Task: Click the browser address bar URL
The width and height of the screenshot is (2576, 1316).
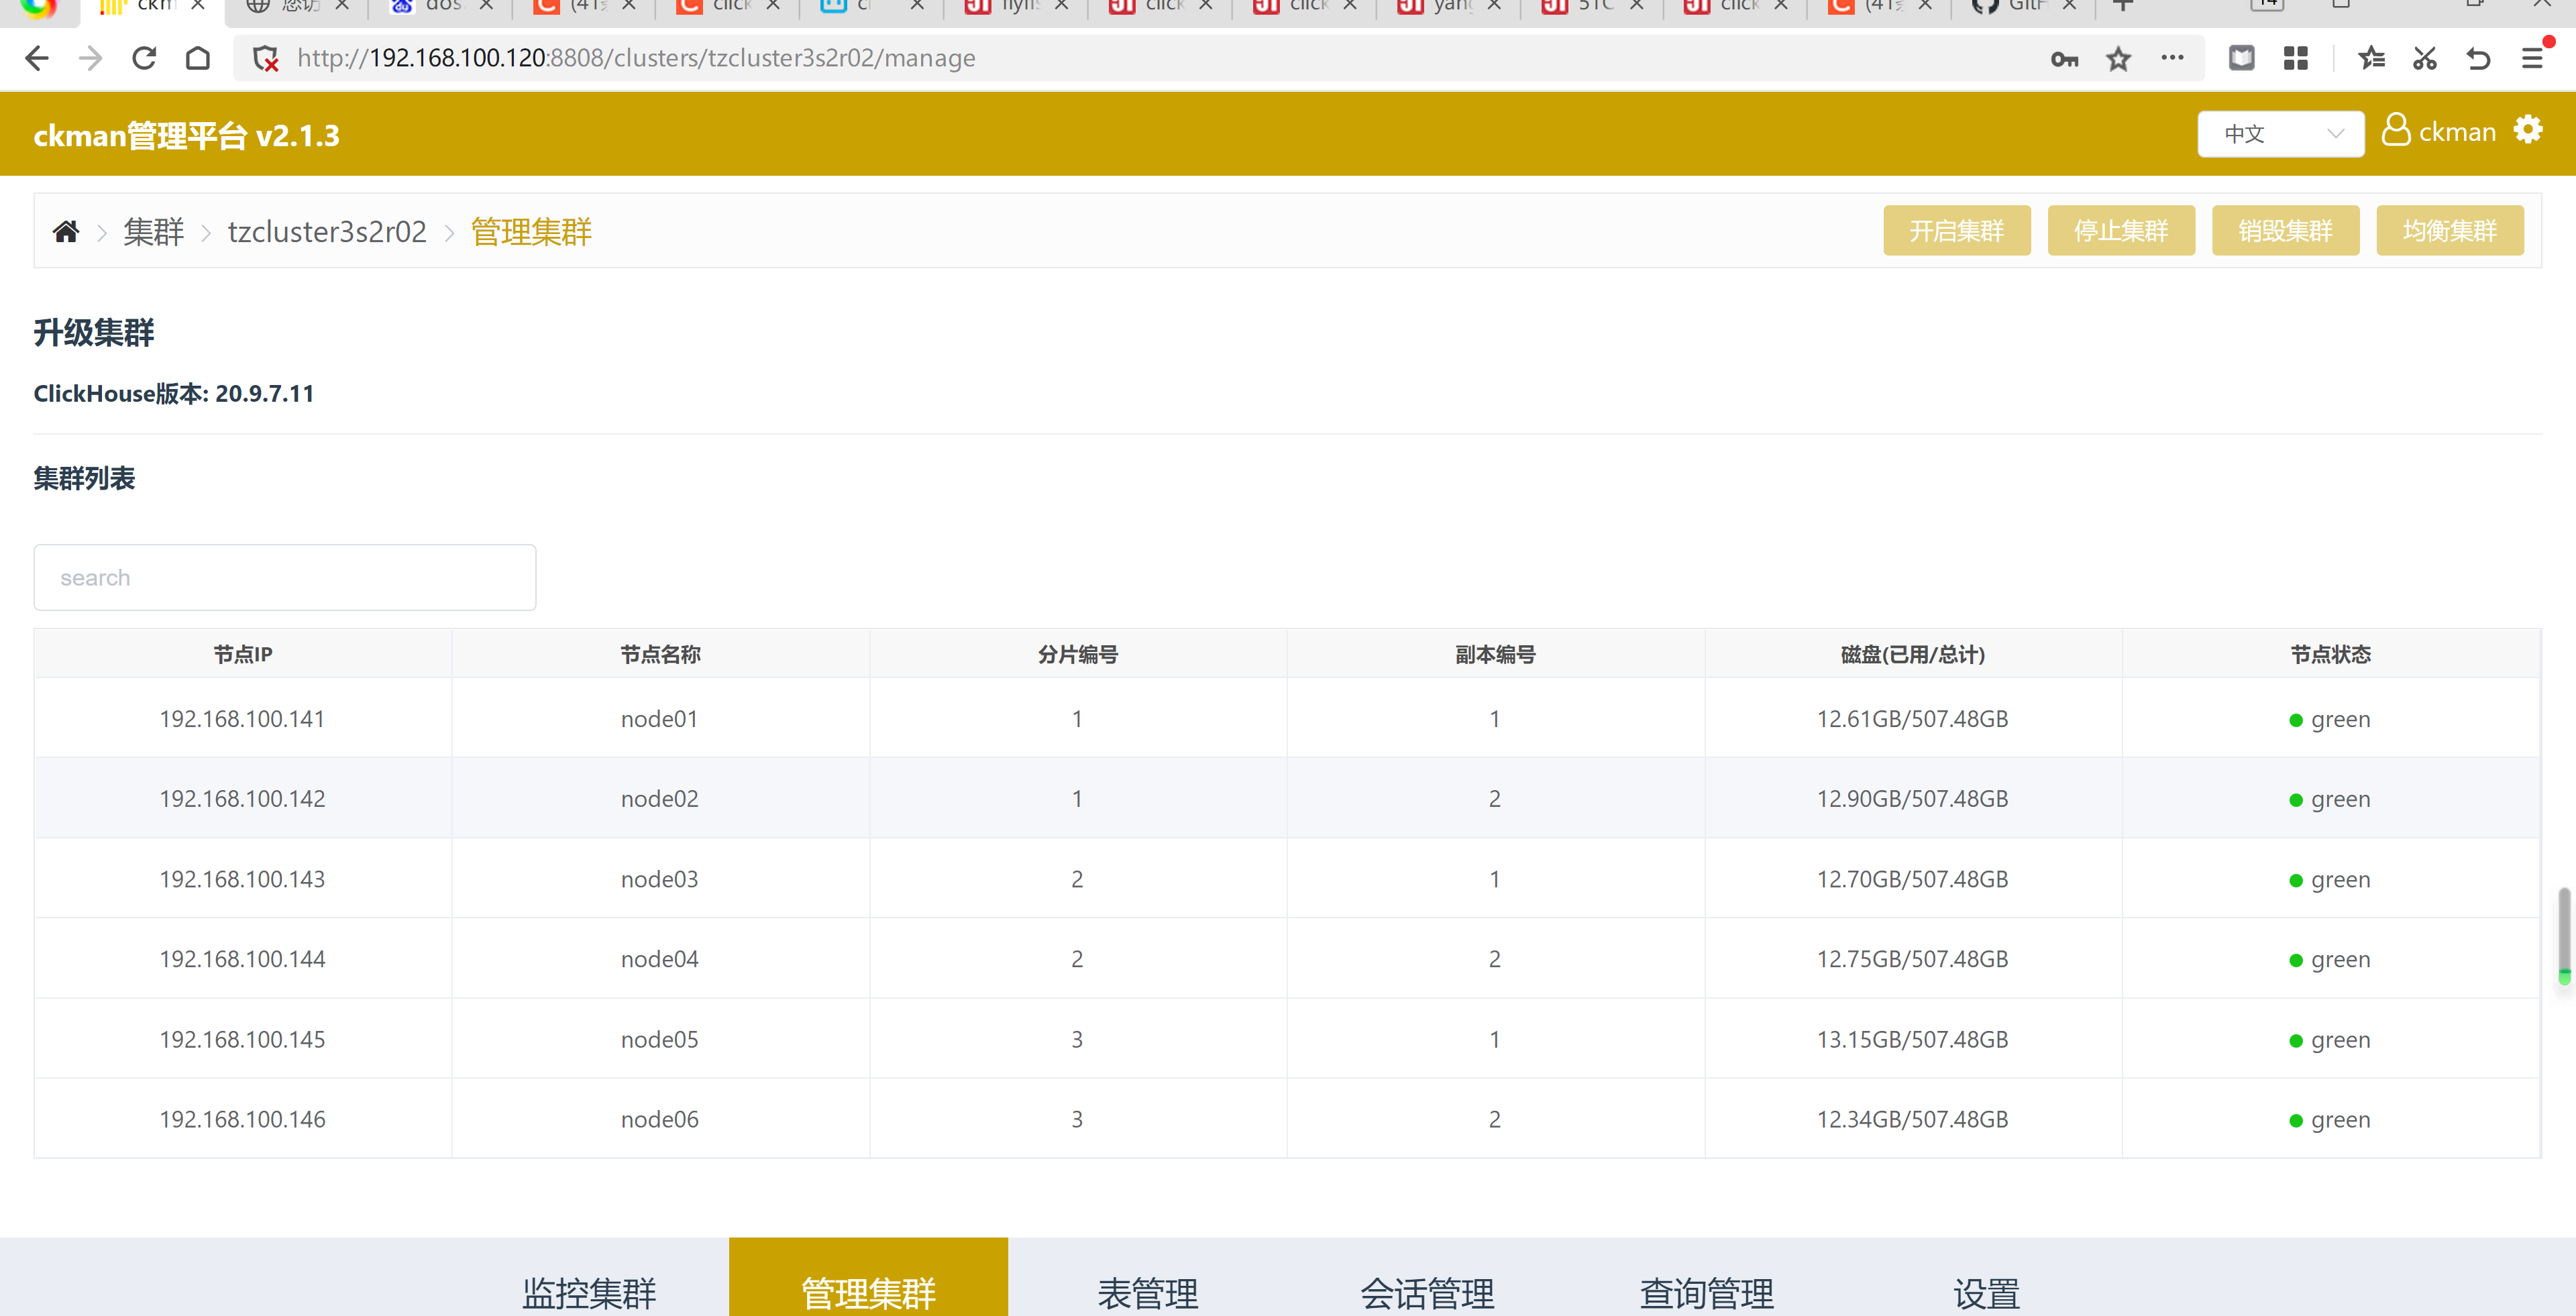Action: [x=636, y=59]
